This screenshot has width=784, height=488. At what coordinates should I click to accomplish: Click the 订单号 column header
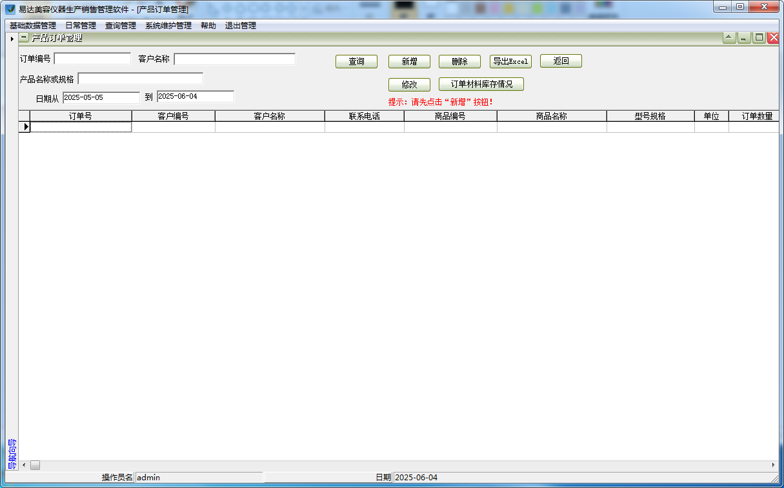(x=81, y=115)
